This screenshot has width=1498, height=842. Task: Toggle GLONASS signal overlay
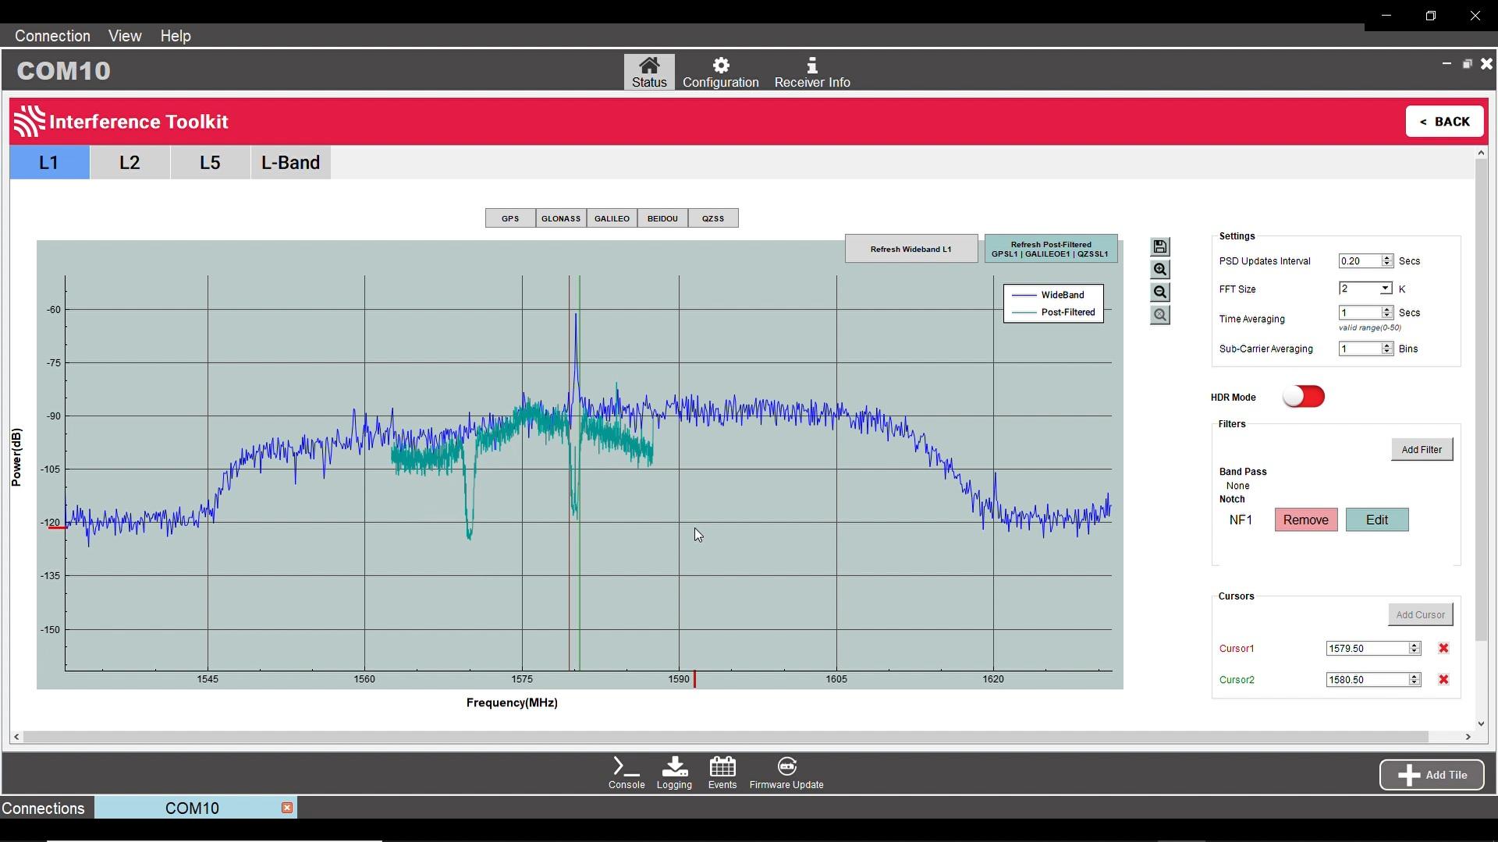click(561, 218)
